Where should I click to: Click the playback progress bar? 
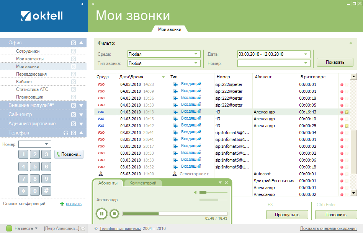175,214
